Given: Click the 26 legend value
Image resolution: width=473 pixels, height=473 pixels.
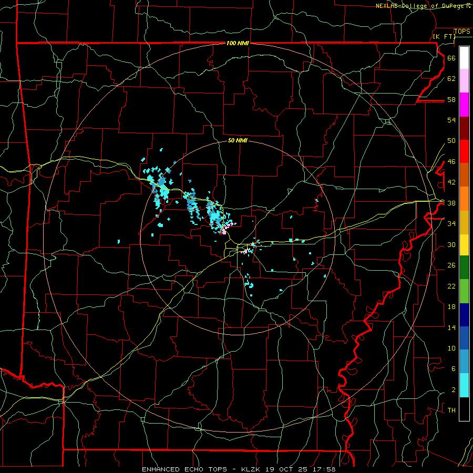Looking at the screenshot, I should [451, 265].
